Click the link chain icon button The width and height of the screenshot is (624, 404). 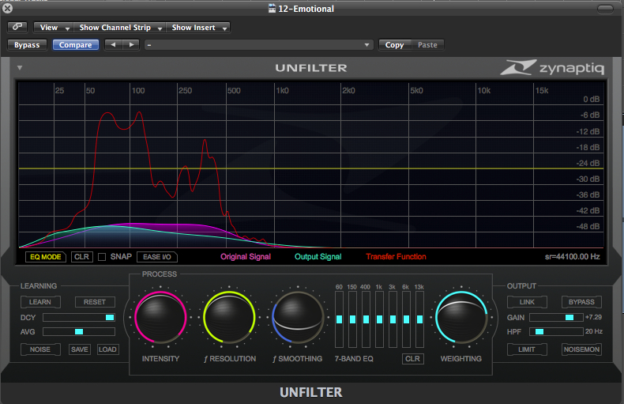tap(17, 27)
